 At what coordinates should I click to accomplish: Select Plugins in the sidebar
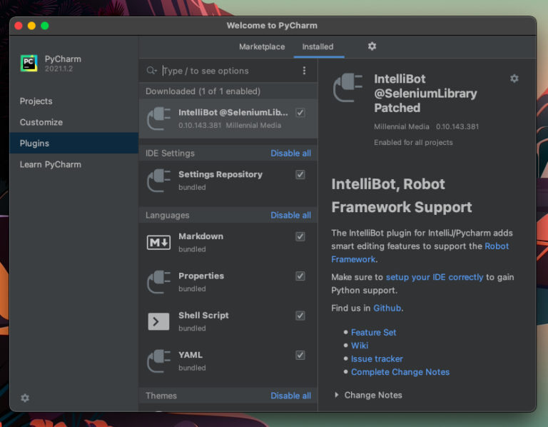click(x=74, y=143)
